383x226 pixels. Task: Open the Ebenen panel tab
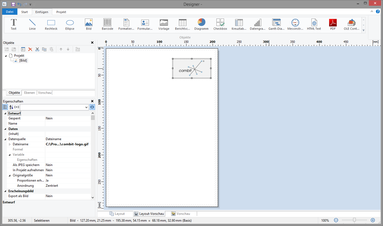coord(29,93)
